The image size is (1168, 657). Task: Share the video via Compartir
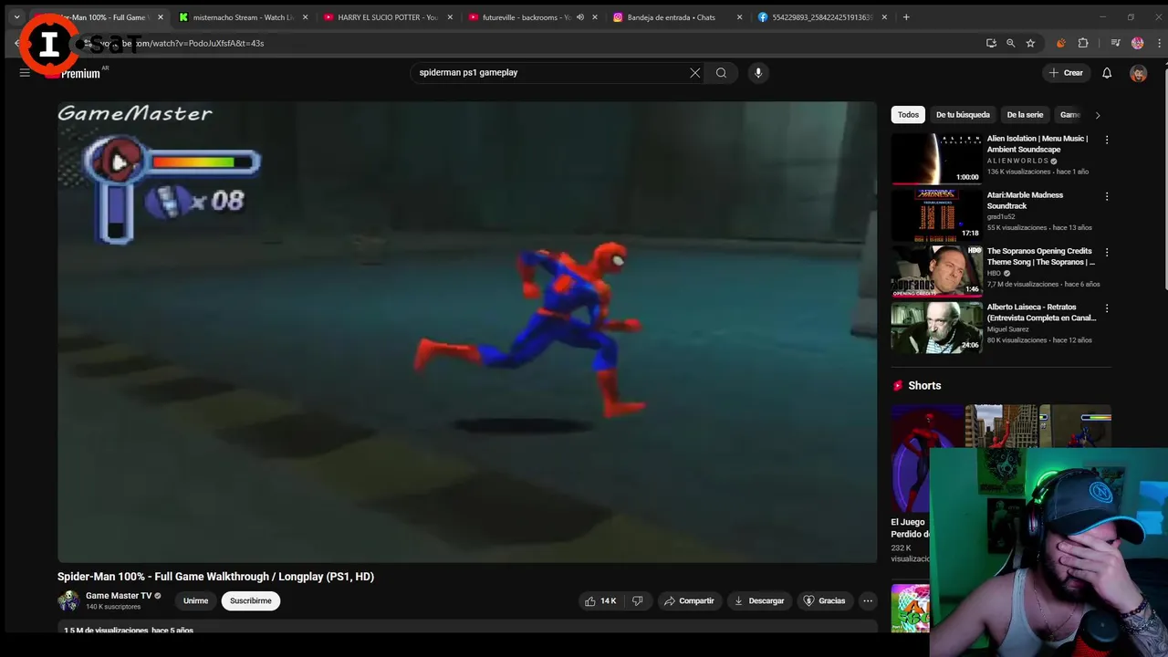(689, 600)
